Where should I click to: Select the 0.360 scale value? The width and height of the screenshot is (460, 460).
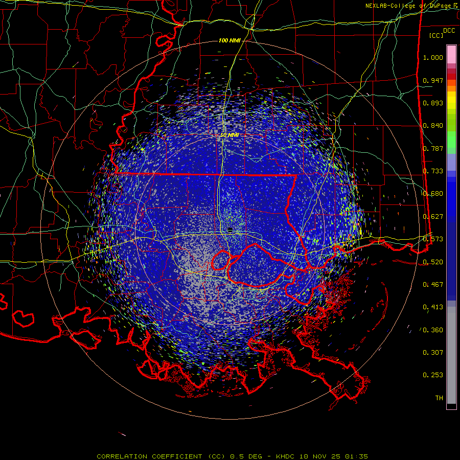coord(433,330)
